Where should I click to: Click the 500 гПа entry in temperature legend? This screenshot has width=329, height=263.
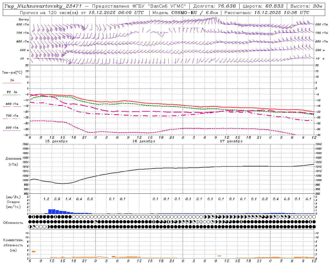tap(12, 128)
